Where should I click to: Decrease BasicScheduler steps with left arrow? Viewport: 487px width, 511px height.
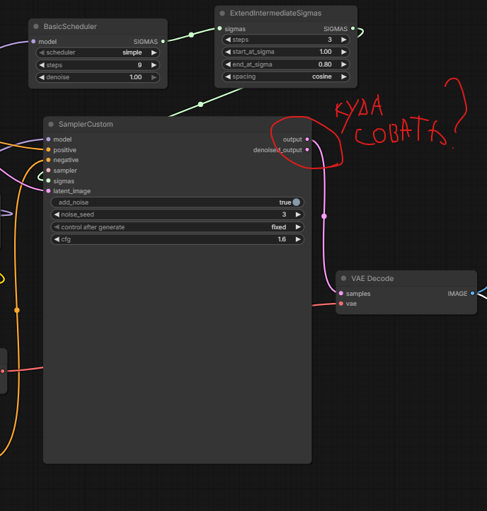(x=41, y=65)
